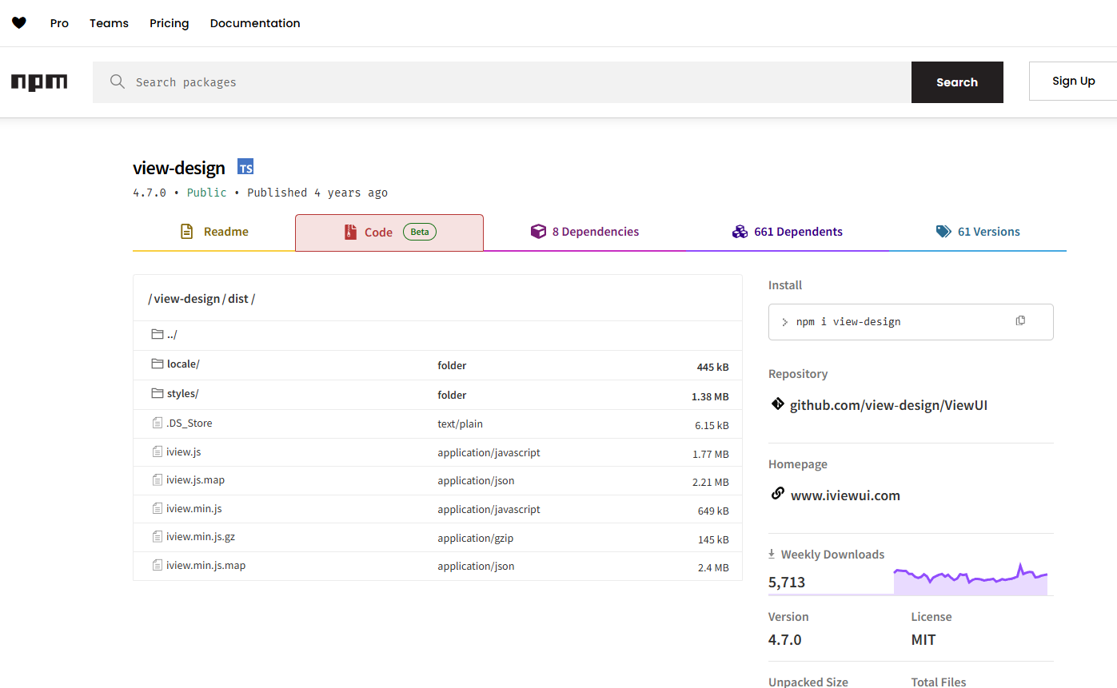This screenshot has height=688, width=1117.
Task: Open the locale/ folder
Action: (183, 364)
